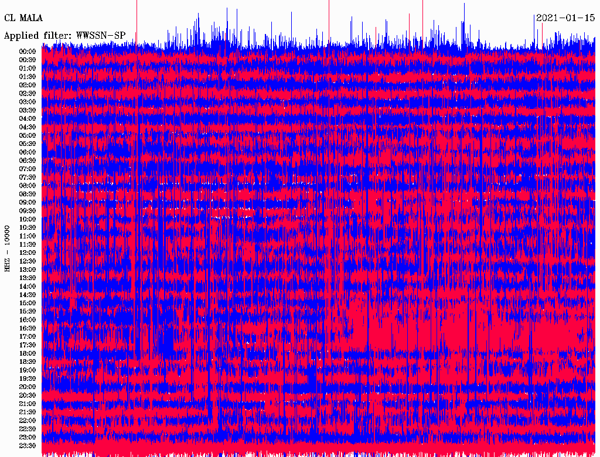Select the 04:30 time row label

[x=28, y=127]
